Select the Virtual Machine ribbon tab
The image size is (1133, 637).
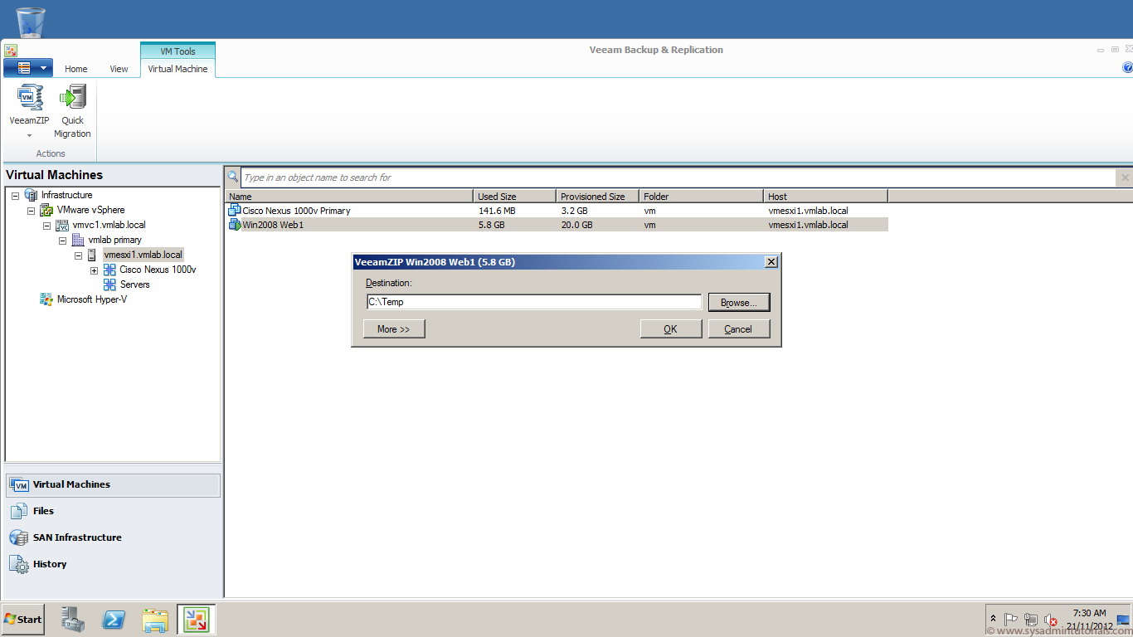[177, 69]
